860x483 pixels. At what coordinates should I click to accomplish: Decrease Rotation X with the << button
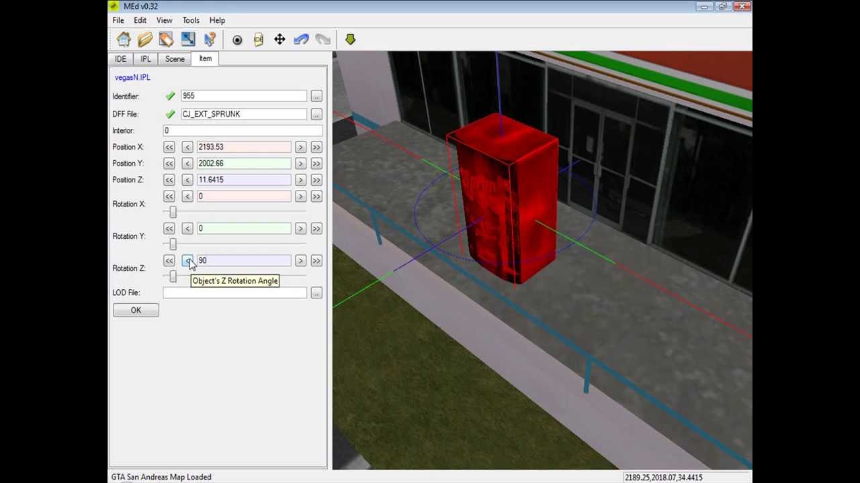tap(169, 196)
